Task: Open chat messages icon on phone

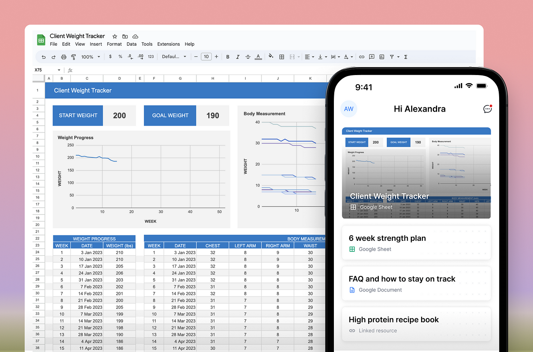Action: (x=488, y=109)
